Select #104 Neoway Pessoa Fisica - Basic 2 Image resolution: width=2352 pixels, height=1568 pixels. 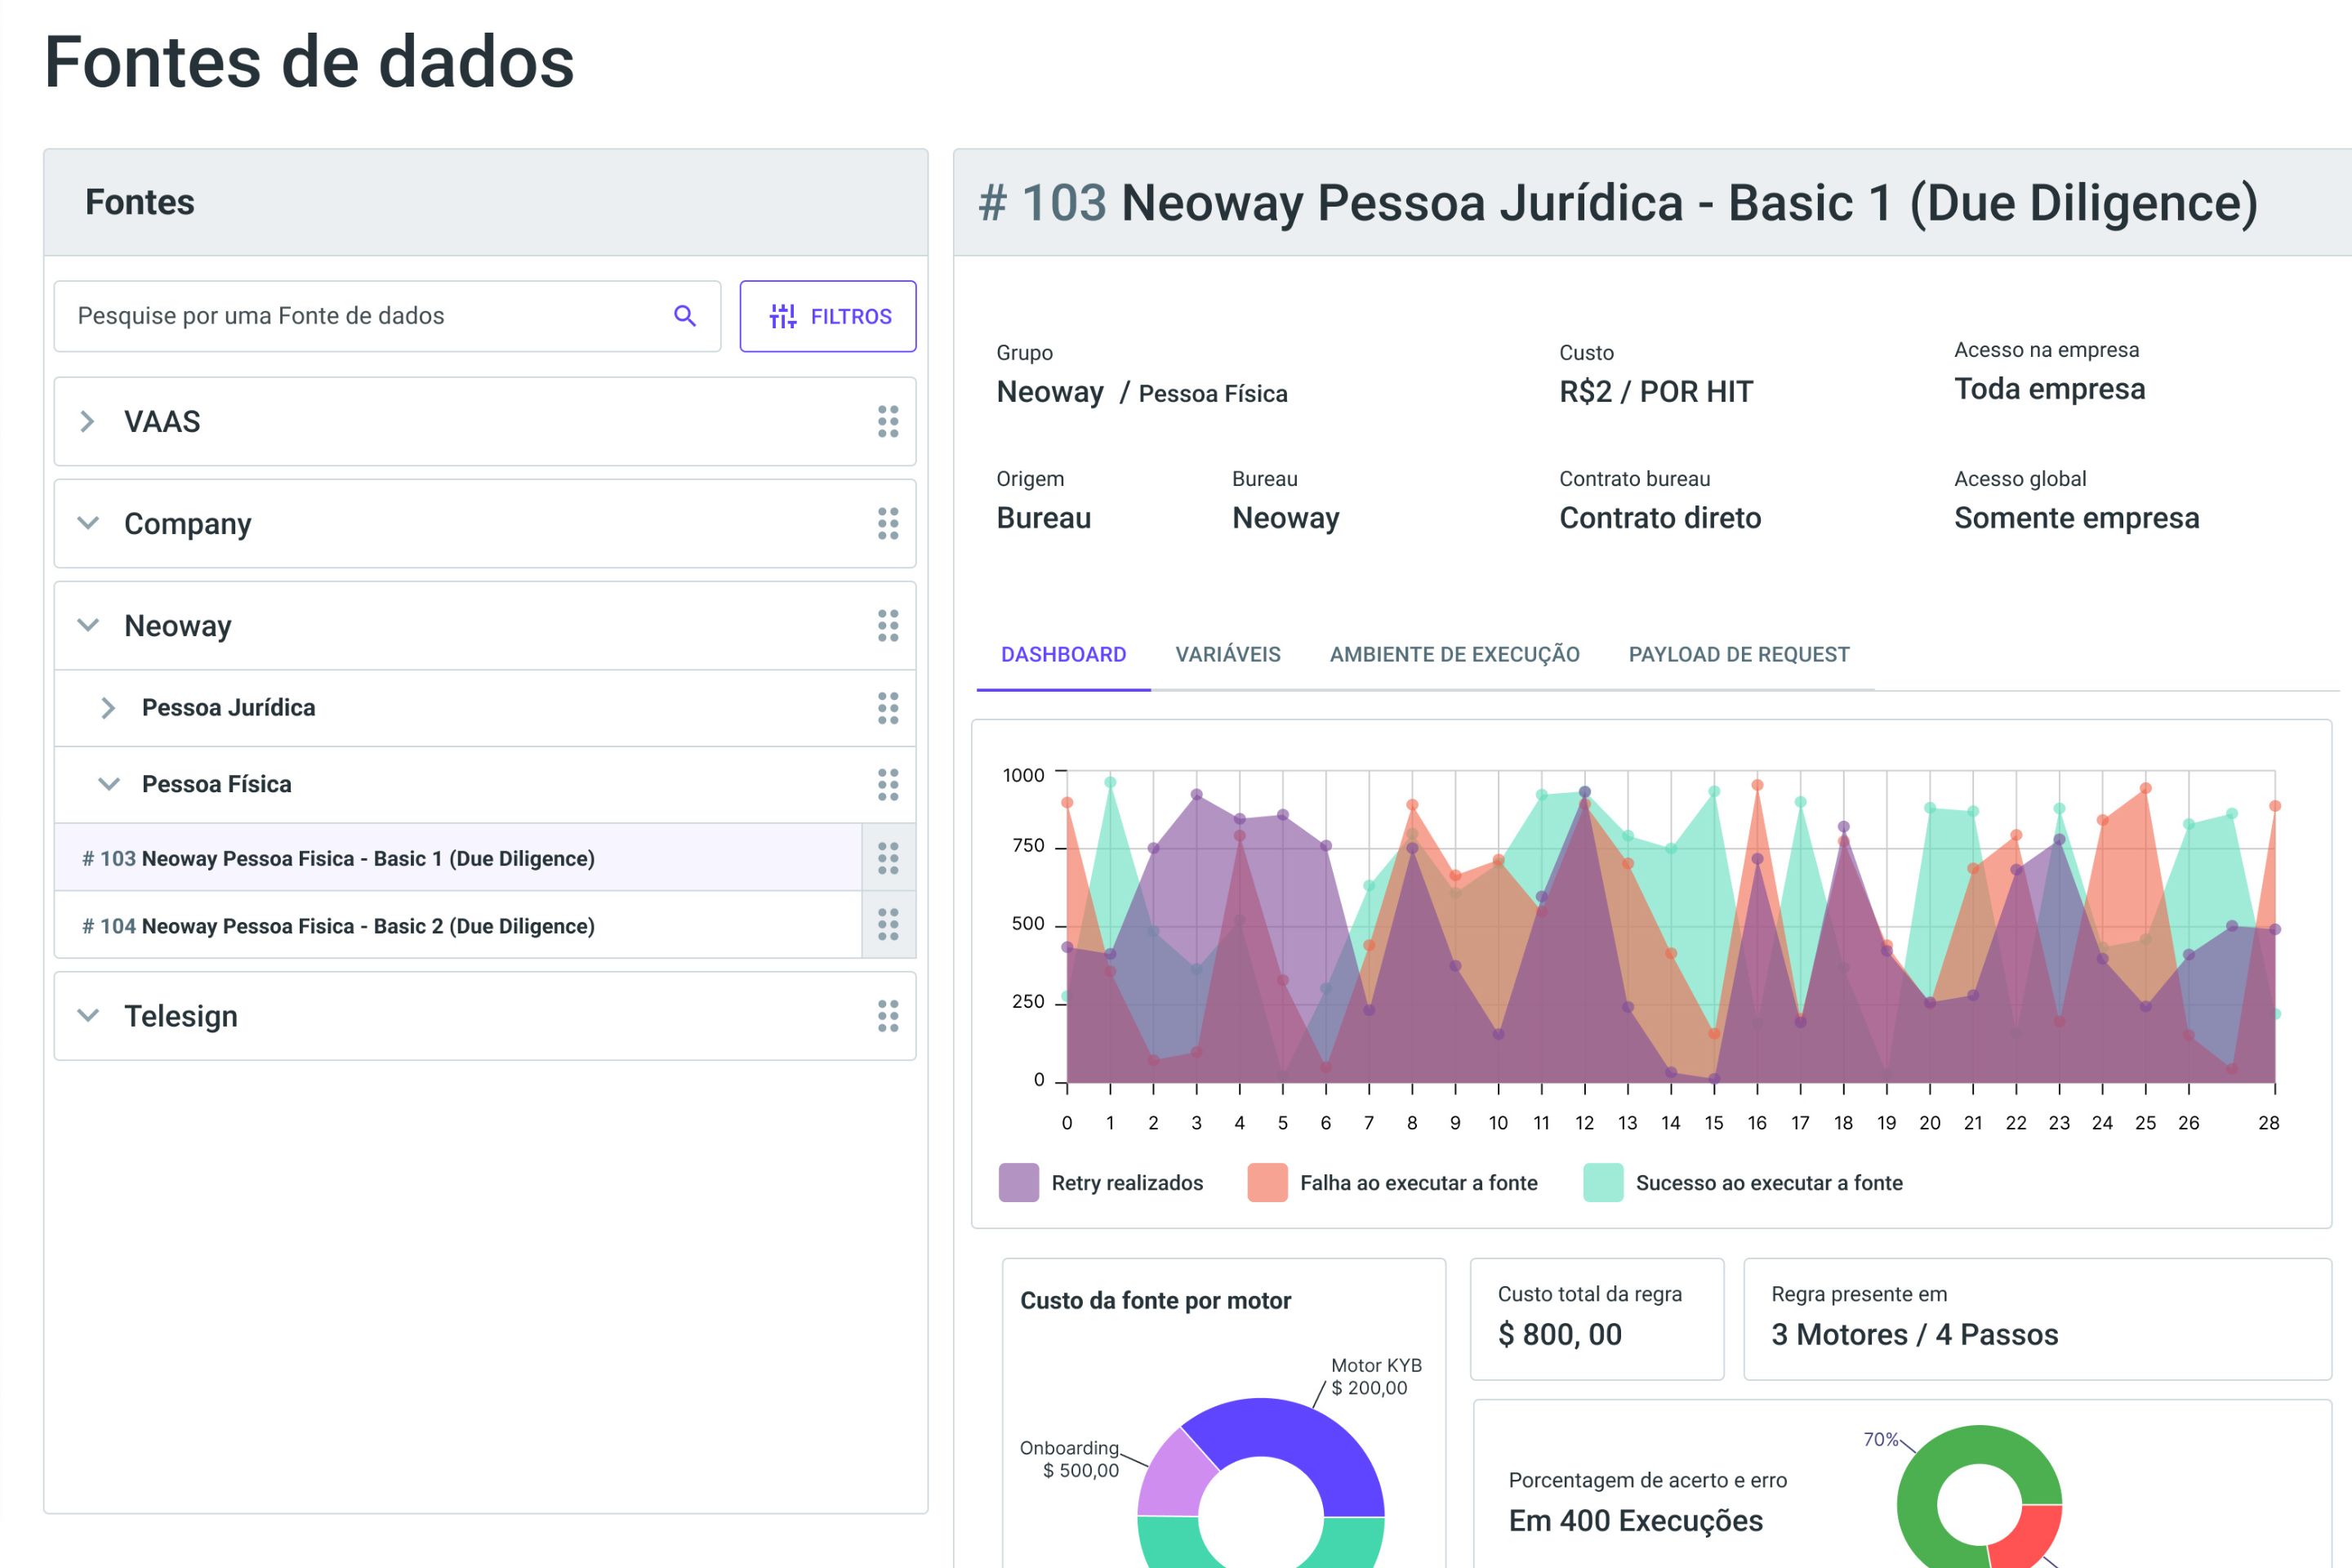click(x=458, y=925)
